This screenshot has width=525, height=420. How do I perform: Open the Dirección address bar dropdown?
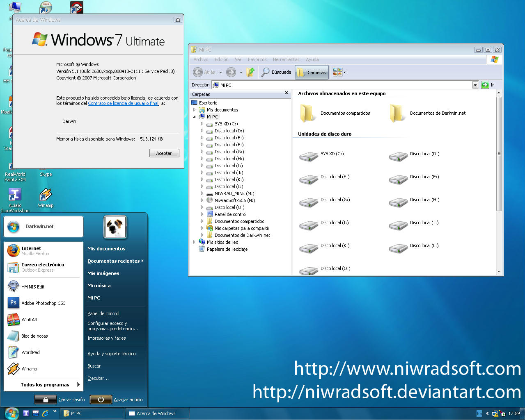click(x=475, y=85)
